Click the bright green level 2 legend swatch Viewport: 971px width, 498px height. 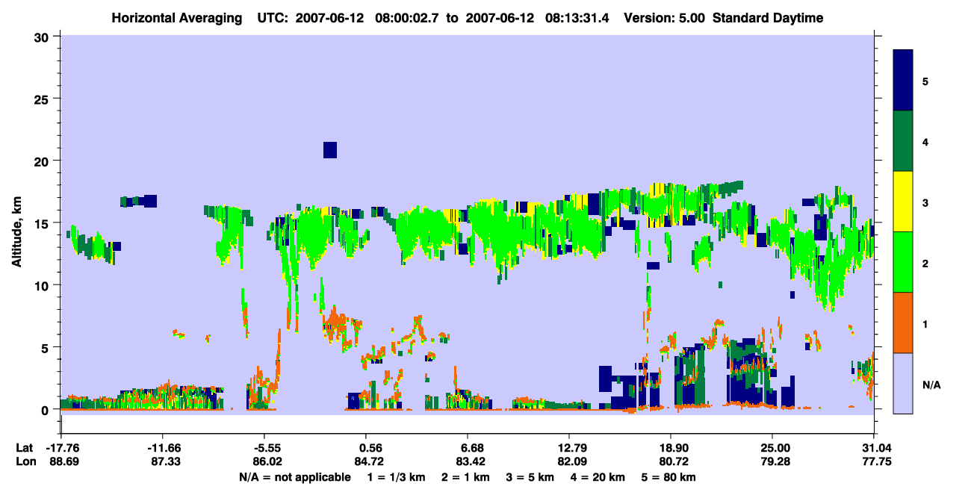[904, 262]
